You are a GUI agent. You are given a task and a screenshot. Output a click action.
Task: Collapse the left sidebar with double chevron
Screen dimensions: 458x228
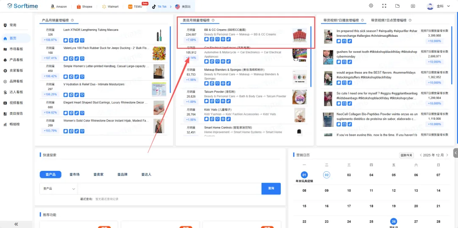click(x=16, y=224)
